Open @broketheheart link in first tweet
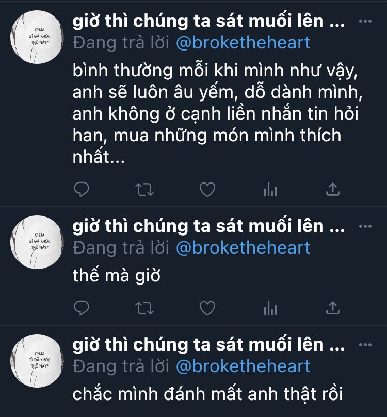 coord(243,43)
